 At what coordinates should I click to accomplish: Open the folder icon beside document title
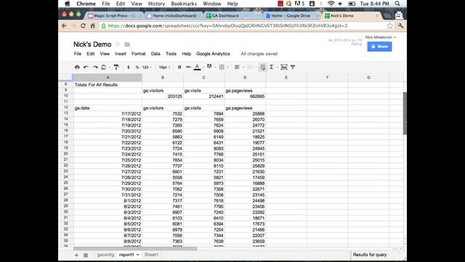127,44
